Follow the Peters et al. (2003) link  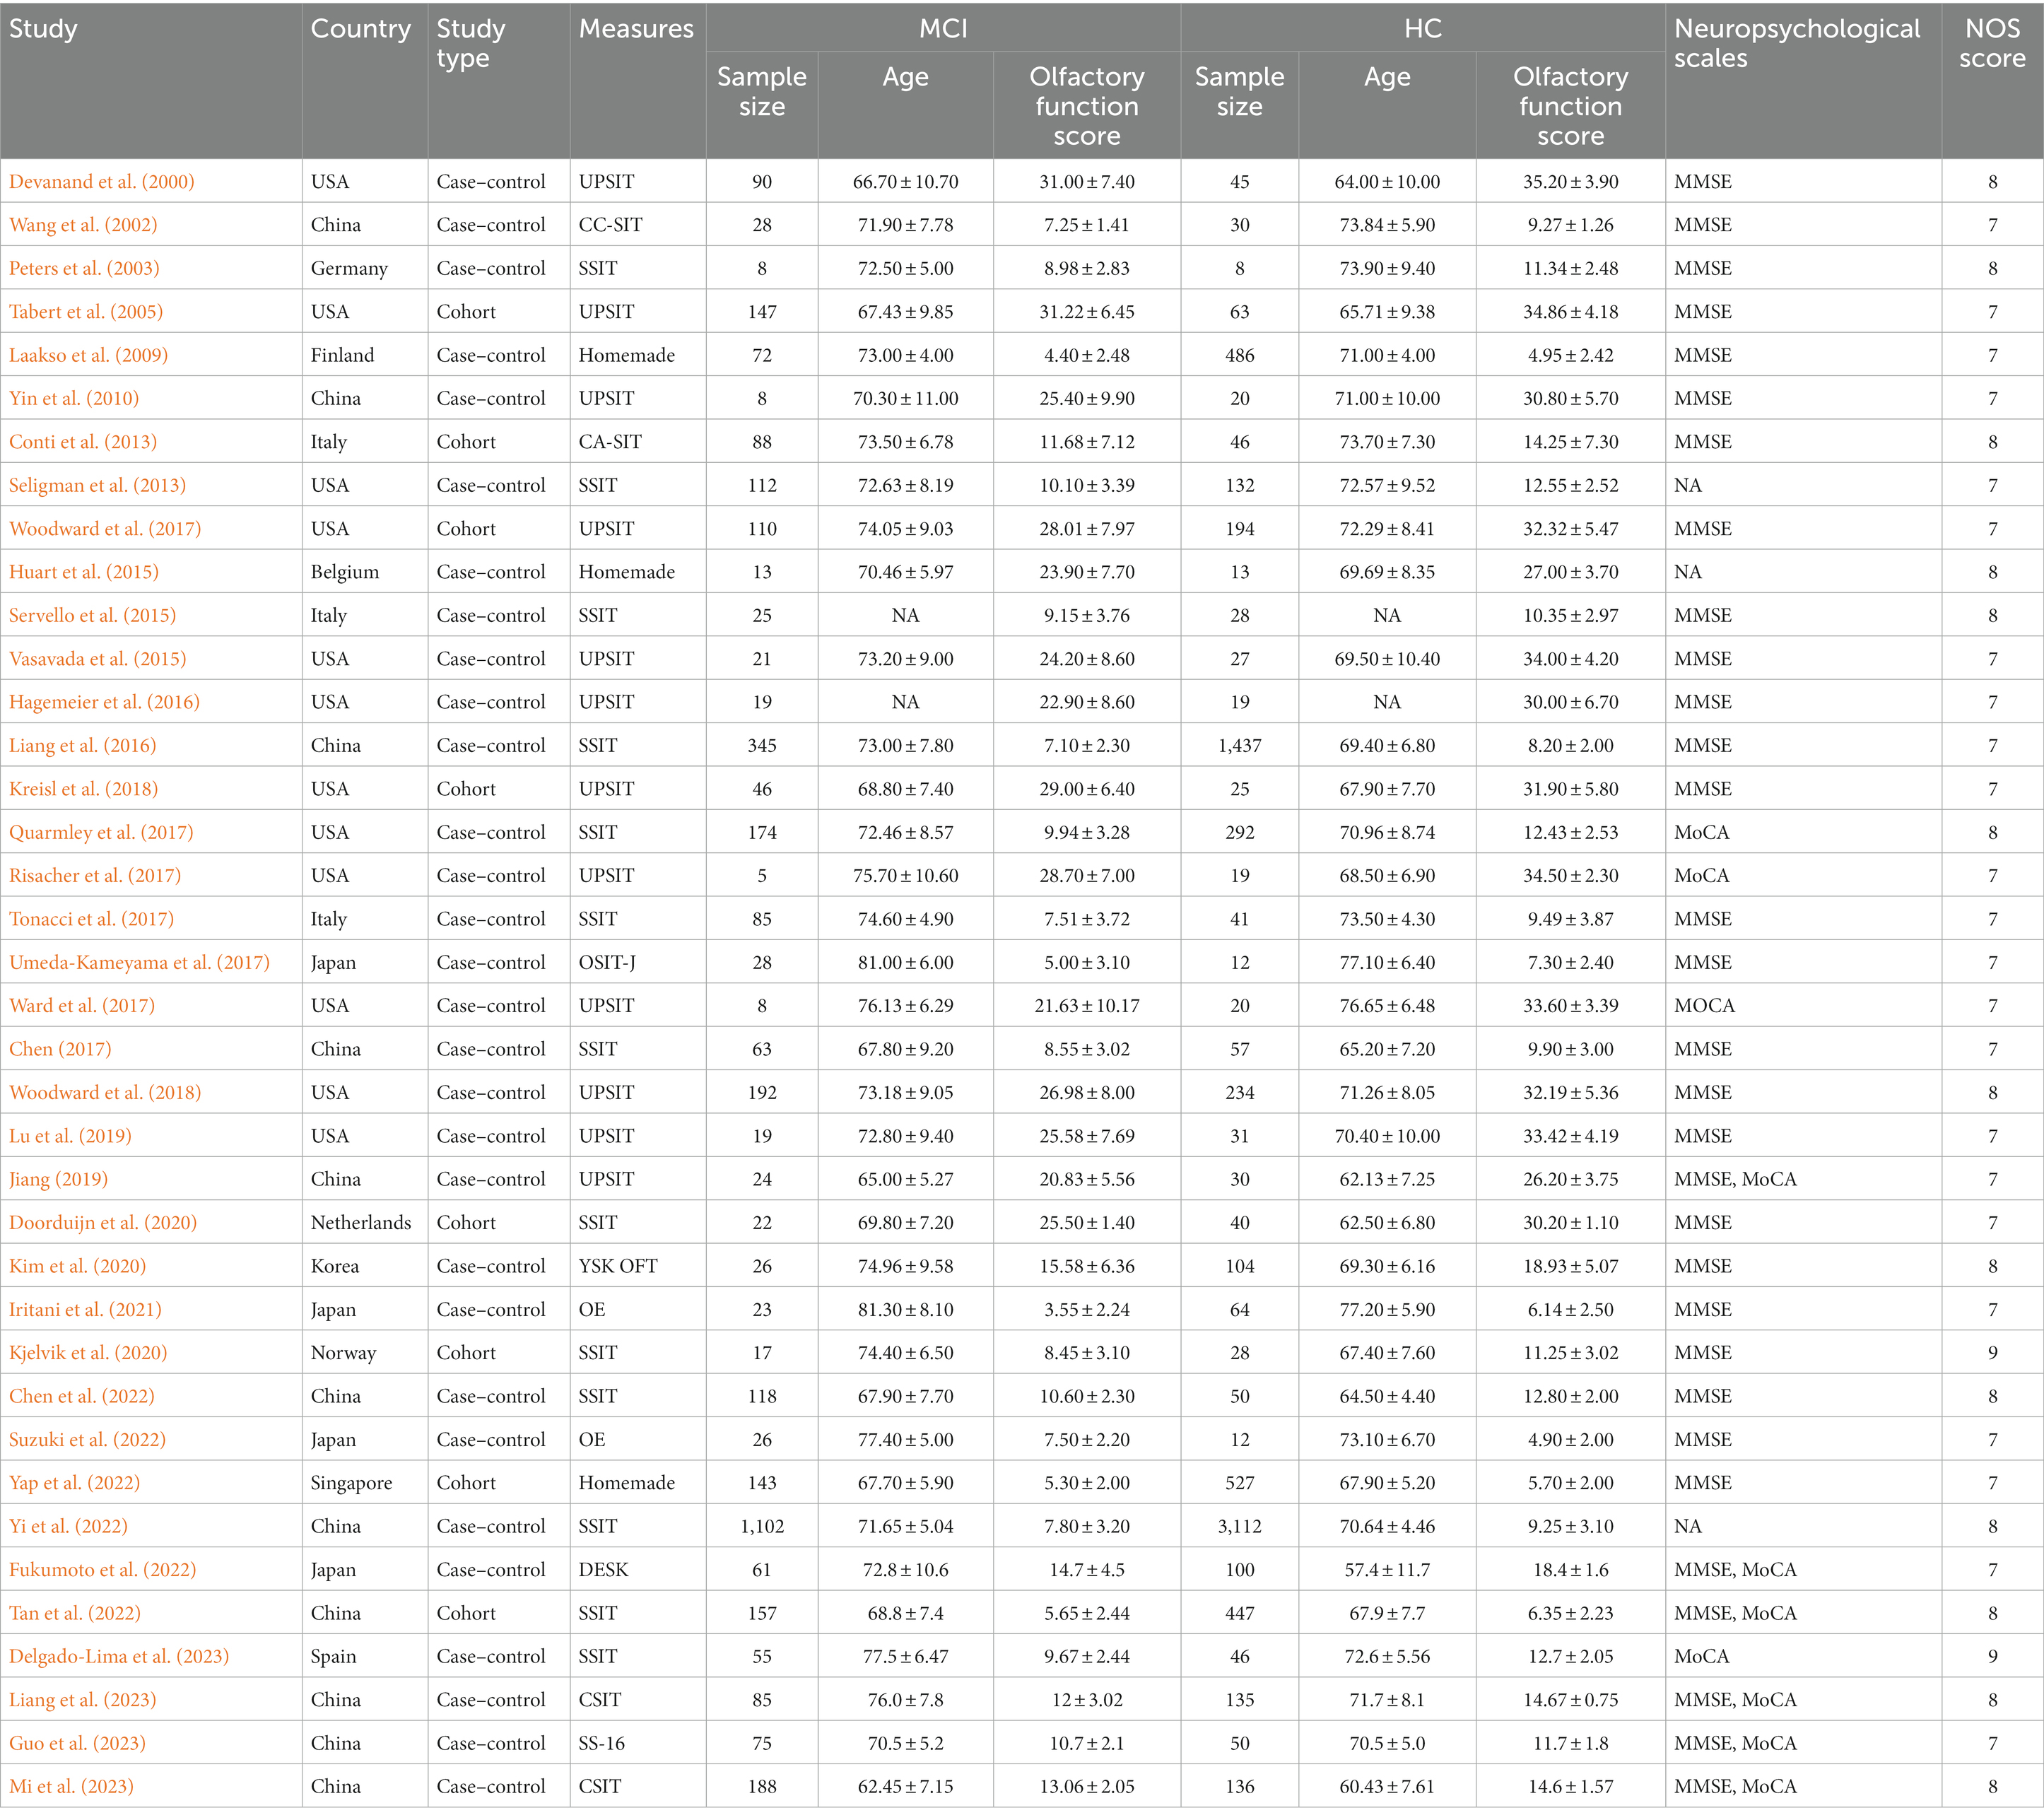tap(84, 268)
